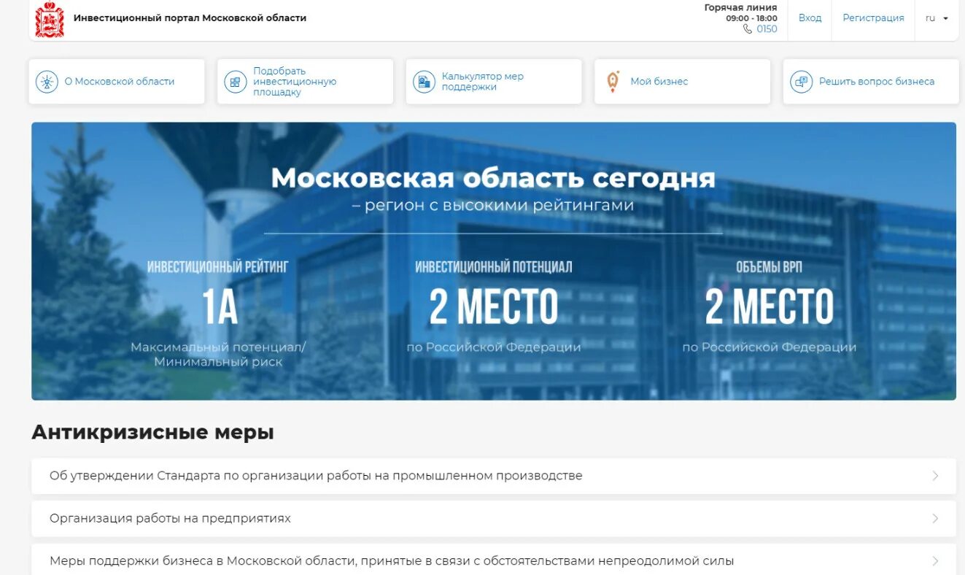Click the Антикризисные меры section heading
The image size is (965, 575).
152,433
